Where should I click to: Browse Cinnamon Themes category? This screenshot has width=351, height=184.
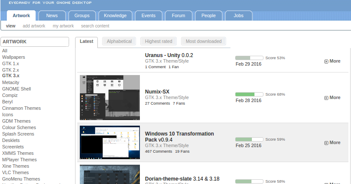[21, 109]
